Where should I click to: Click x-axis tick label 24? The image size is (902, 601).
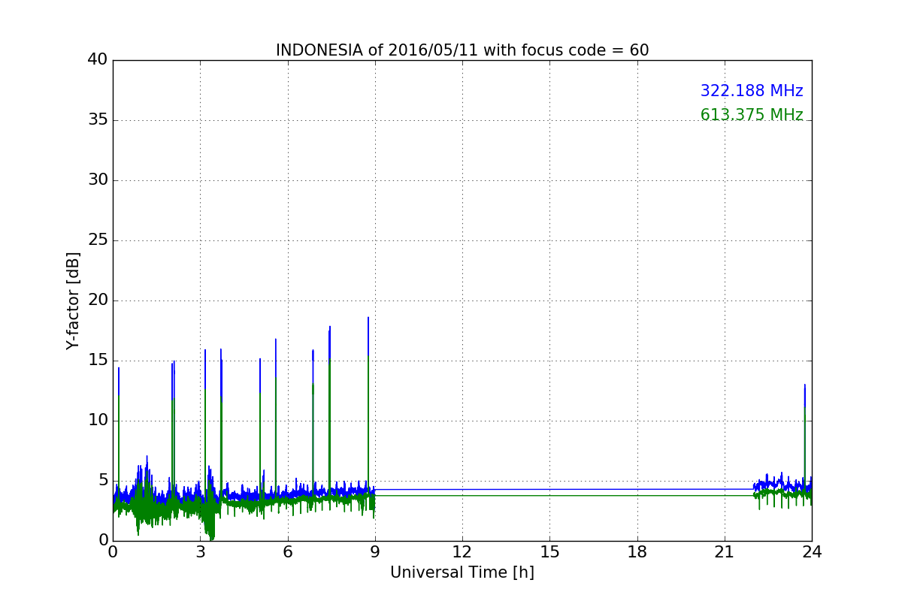[812, 552]
